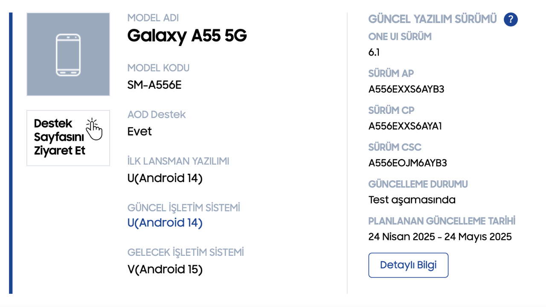Click the pointing hand cursor icon
Viewport: 546px width, 307px height.
point(94,129)
